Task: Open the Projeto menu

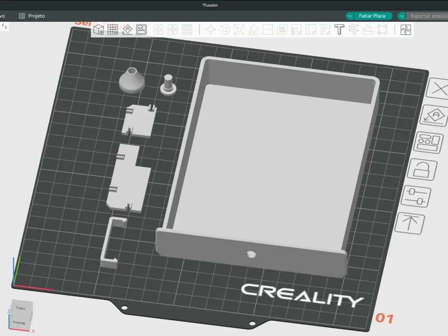Action: click(32, 16)
